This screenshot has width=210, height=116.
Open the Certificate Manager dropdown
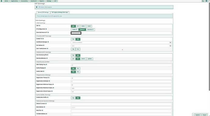click(x=121, y=42)
